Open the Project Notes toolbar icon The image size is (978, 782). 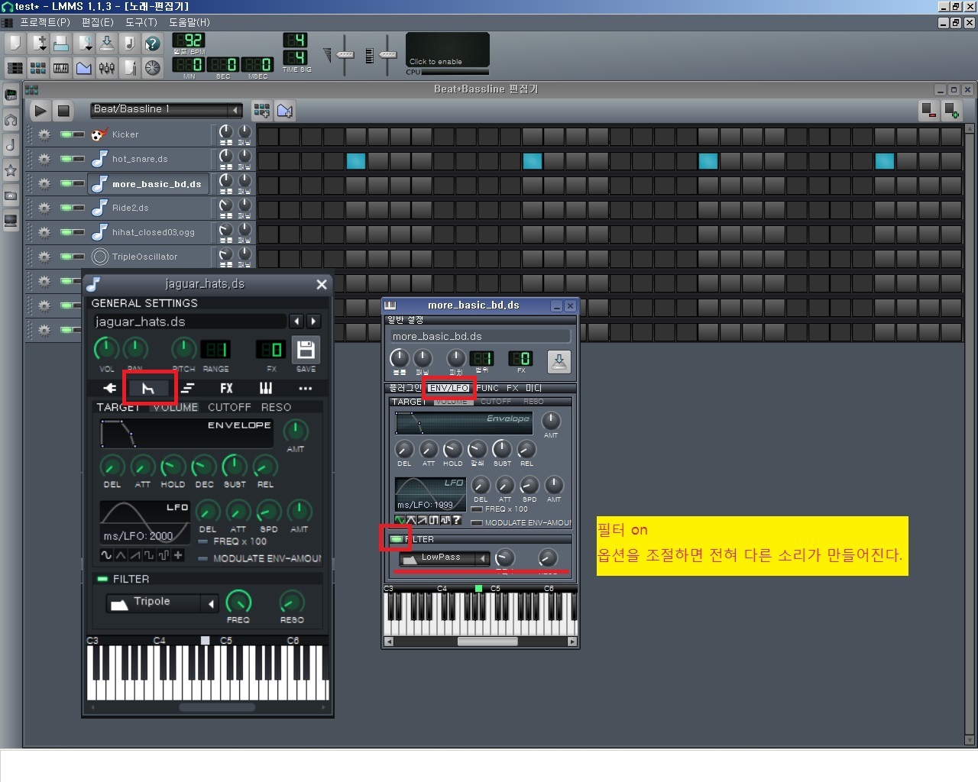click(x=130, y=68)
